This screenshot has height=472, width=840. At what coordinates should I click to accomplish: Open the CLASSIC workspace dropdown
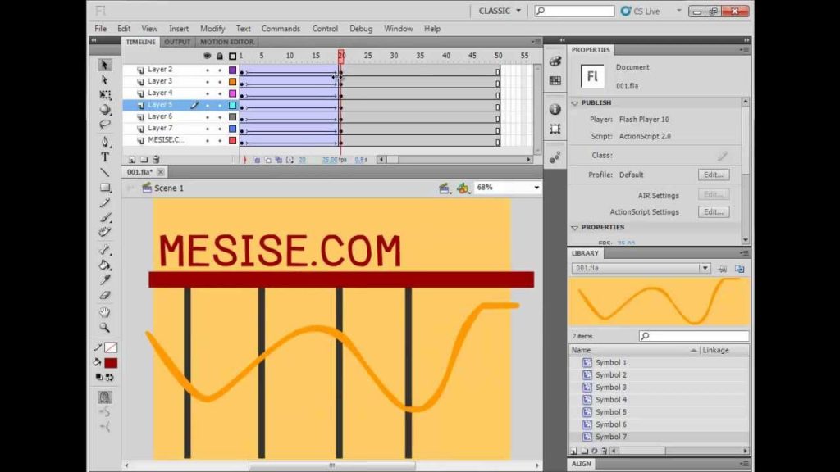[x=500, y=11]
